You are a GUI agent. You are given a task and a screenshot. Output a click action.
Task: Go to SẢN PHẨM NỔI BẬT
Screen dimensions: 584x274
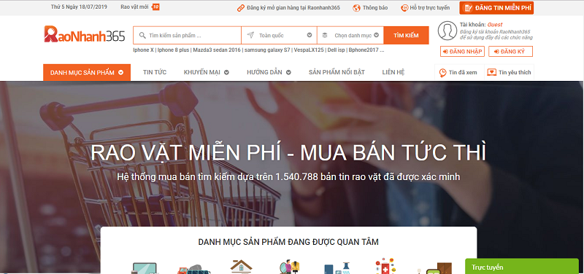[x=337, y=72]
